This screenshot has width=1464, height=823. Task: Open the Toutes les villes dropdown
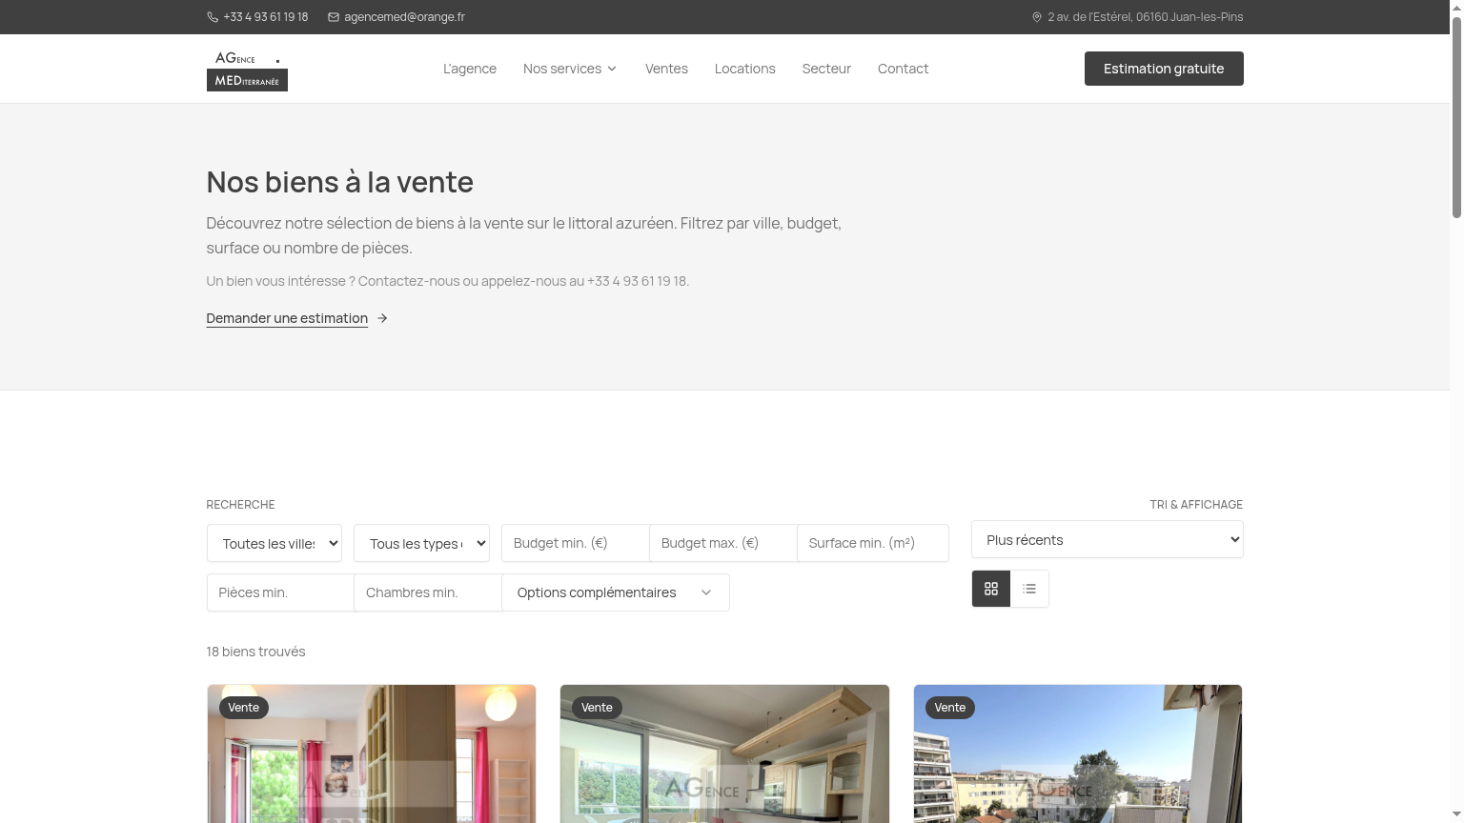[274, 543]
